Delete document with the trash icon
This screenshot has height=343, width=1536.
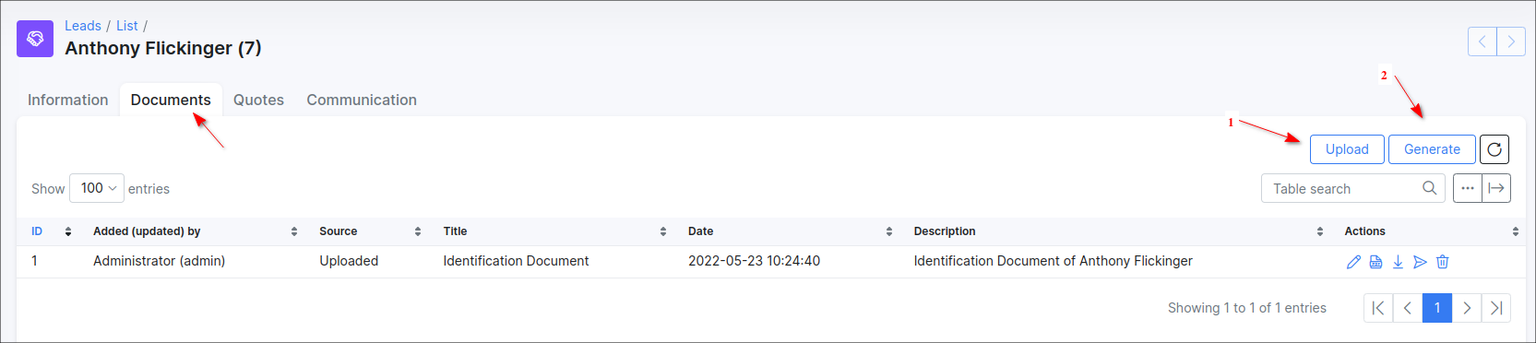click(x=1442, y=262)
